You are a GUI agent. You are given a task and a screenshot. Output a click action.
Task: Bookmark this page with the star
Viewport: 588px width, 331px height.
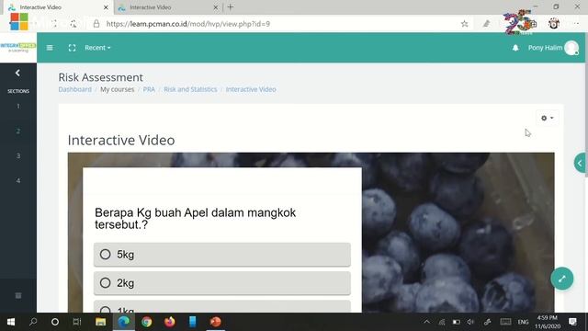click(x=464, y=24)
